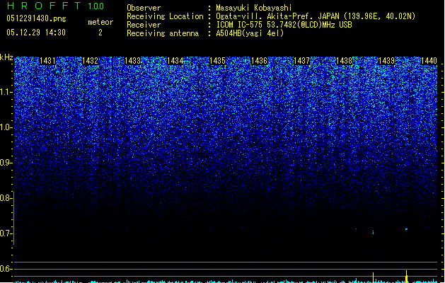Click the 1434 time marker
This screenshot has width=445, height=283.
[x=175, y=61]
